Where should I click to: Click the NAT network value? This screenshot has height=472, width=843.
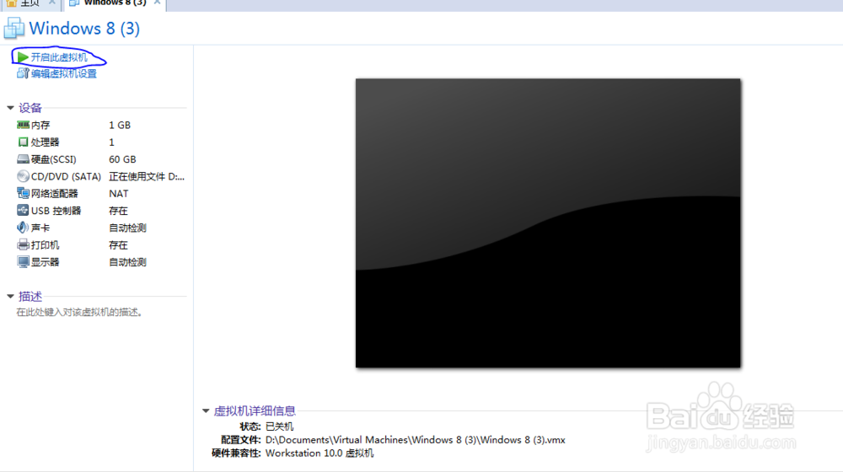119,194
